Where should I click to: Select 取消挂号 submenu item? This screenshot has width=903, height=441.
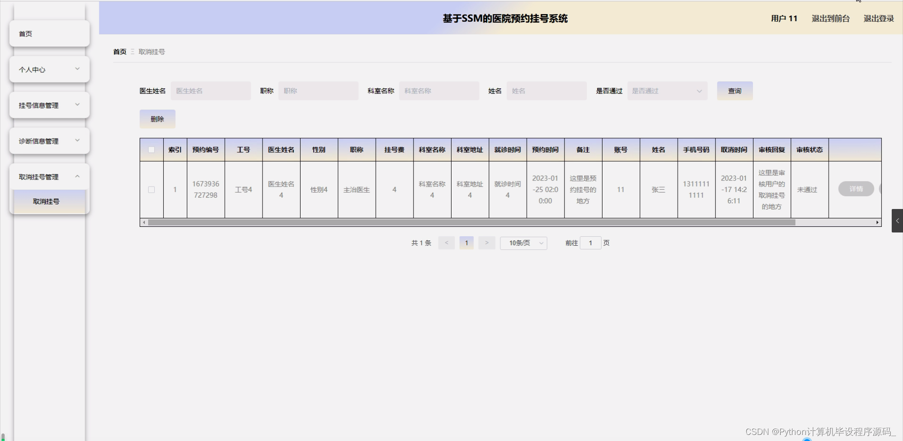pyautogui.click(x=46, y=201)
